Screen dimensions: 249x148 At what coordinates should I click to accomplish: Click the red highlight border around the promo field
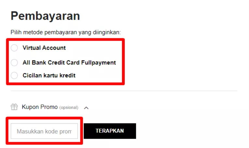click(44, 118)
